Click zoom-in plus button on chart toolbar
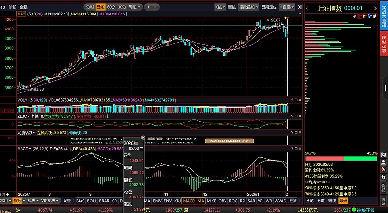Screen dimensions: 388x213 click(x=148, y=7)
